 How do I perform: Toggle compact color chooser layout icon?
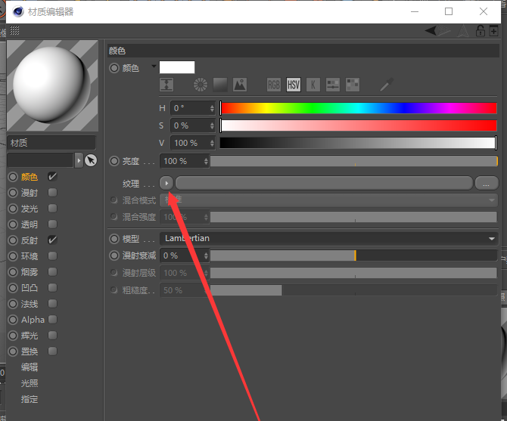click(166, 85)
